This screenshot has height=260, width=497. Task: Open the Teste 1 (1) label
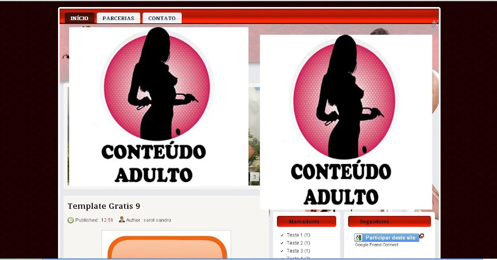[x=298, y=235]
